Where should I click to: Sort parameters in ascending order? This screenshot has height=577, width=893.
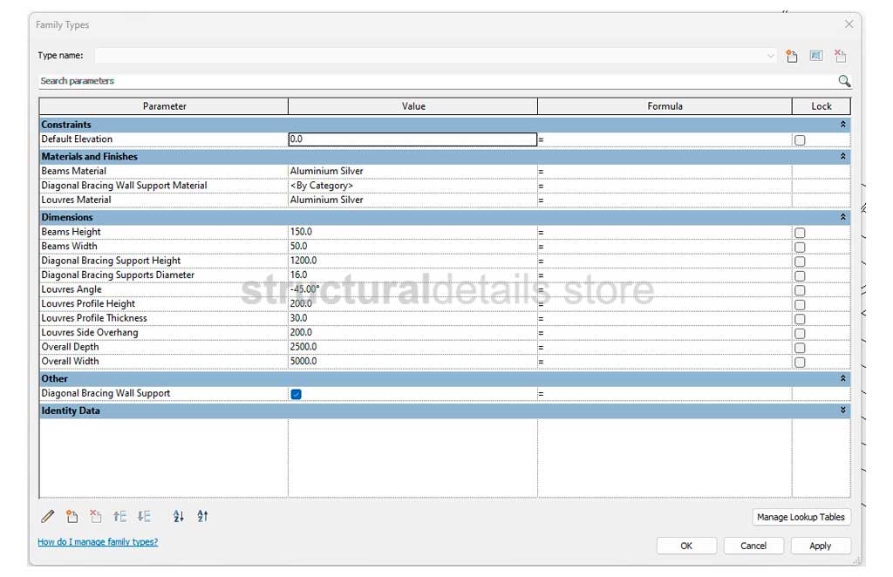179,517
